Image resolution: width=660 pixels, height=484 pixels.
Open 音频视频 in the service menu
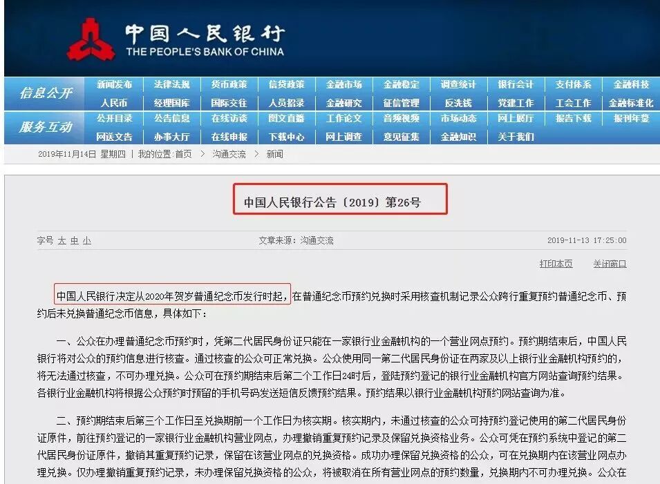(x=402, y=119)
